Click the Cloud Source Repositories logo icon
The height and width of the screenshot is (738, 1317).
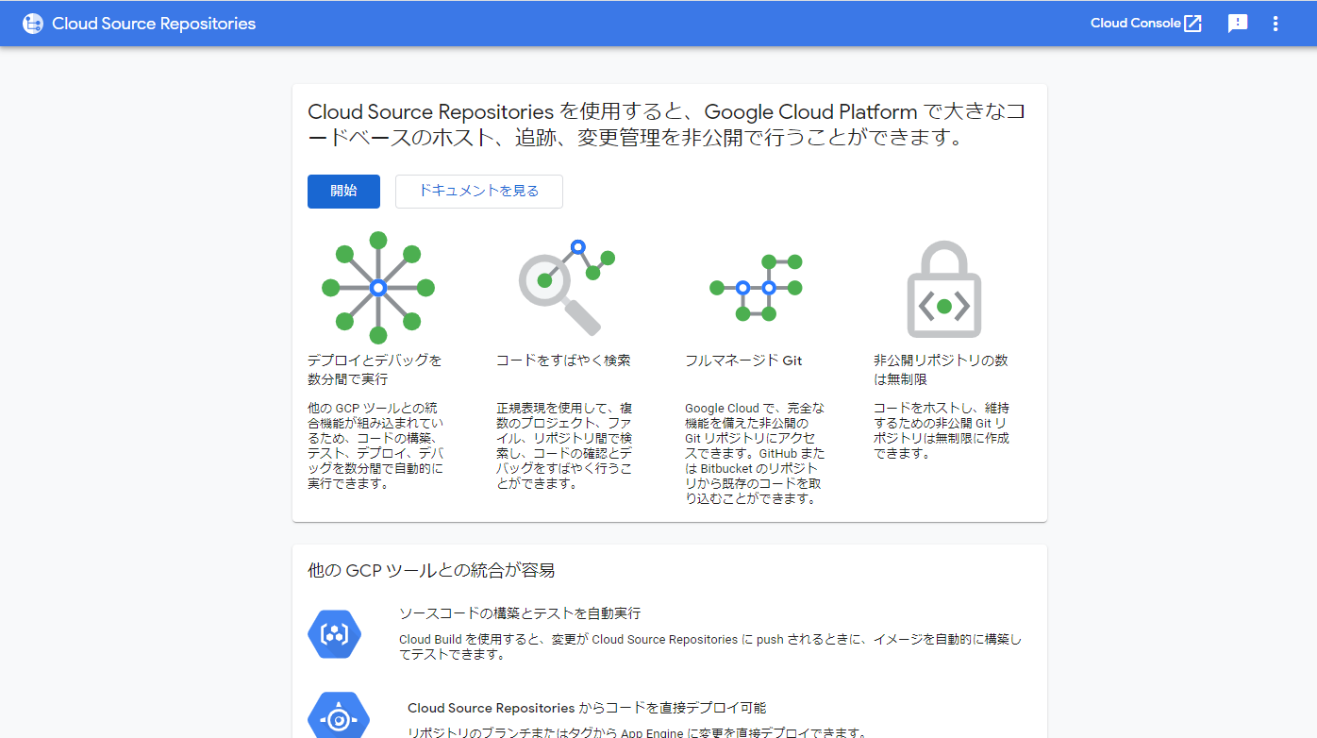pyautogui.click(x=33, y=24)
